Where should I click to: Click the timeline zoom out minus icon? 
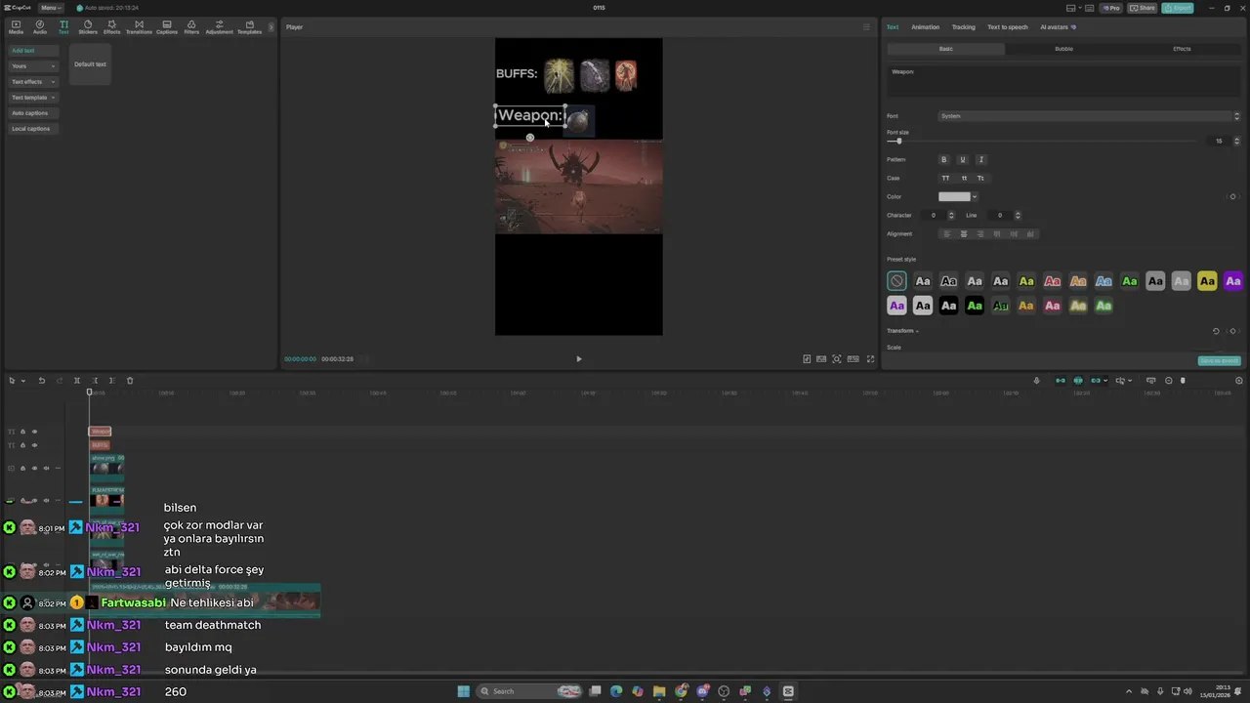[1169, 381]
